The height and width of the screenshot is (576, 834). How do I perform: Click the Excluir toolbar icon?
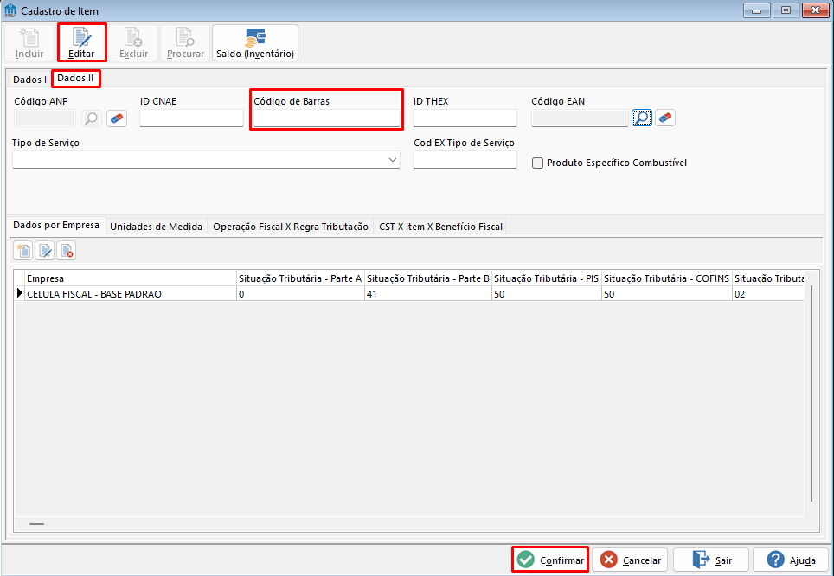pos(133,42)
